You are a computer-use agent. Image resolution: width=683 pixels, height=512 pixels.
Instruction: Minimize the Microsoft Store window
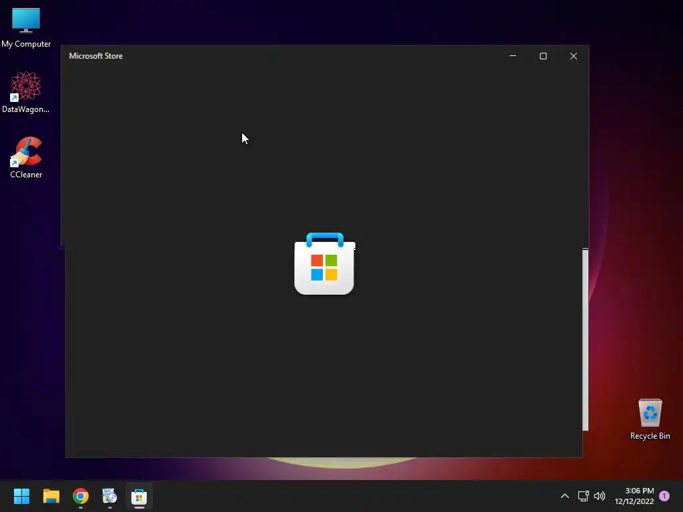click(x=513, y=56)
